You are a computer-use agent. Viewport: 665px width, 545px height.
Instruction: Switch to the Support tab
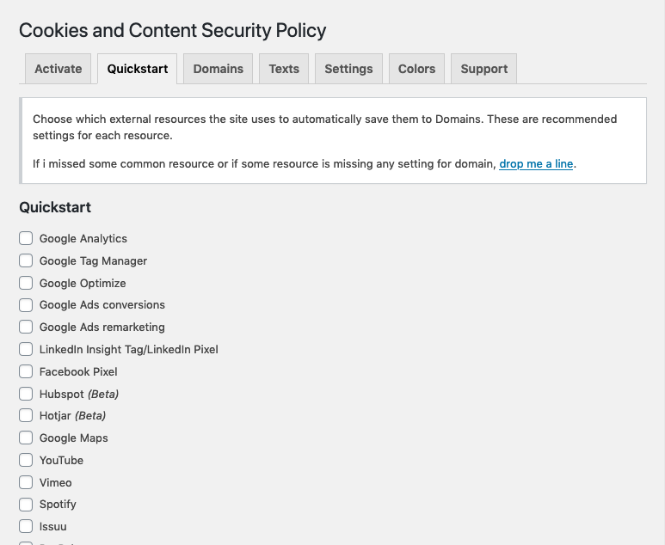coord(483,69)
